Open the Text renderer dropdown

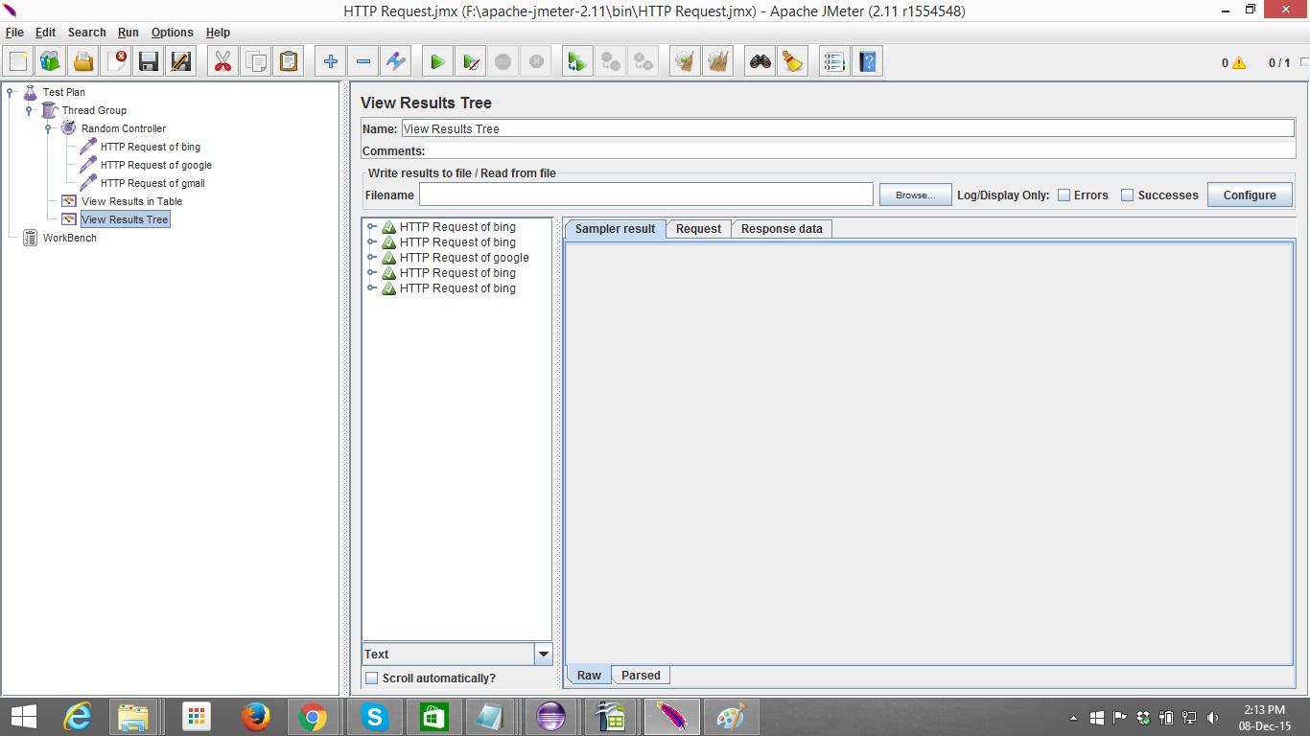(544, 655)
